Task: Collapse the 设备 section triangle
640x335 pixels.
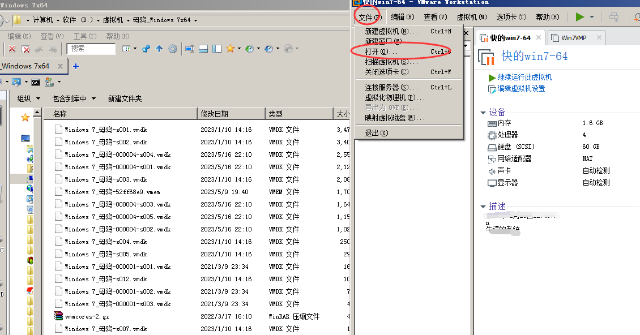Action: pos(483,113)
